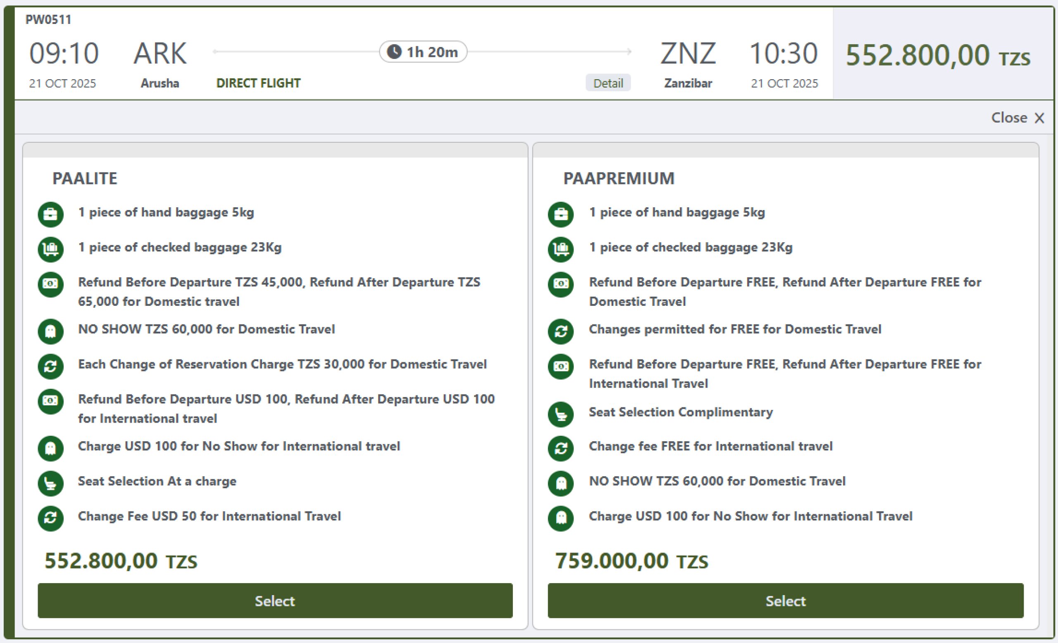Image resolution: width=1058 pixels, height=643 pixels.
Task: Click the PAALITE seat selection icon
Action: click(51, 483)
